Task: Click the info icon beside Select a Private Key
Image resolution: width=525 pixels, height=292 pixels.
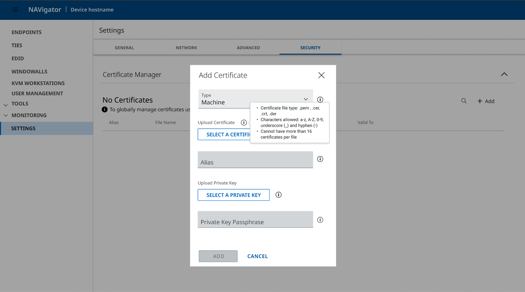Action: click(x=278, y=195)
